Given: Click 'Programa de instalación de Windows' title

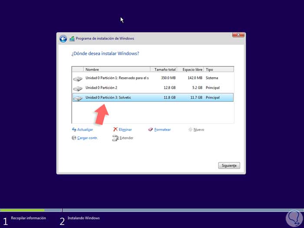Looking at the screenshot, I should click(x=105, y=38).
